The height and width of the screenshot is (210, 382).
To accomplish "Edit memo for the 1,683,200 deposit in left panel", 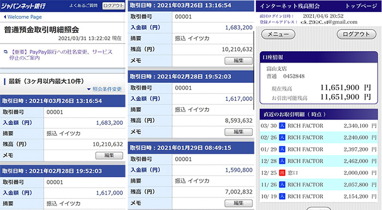I will [x=109, y=155].
